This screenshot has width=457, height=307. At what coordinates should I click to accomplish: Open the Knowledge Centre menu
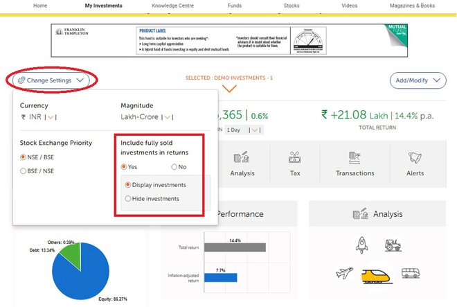click(x=172, y=6)
